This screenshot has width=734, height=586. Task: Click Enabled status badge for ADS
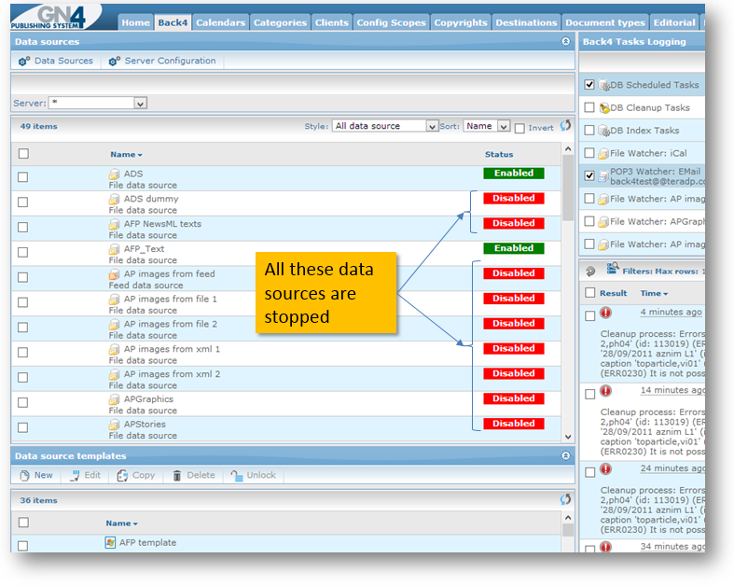pyautogui.click(x=514, y=174)
